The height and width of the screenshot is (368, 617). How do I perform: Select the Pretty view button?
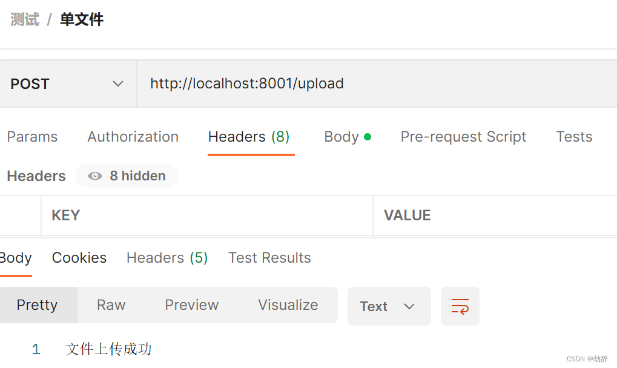pos(38,305)
